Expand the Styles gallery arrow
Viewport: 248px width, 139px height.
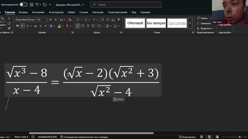click(190, 23)
